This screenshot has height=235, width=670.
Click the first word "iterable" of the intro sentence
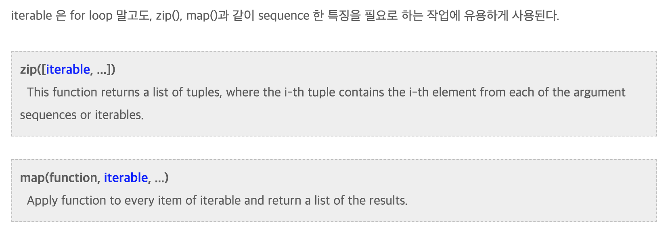[31, 15]
